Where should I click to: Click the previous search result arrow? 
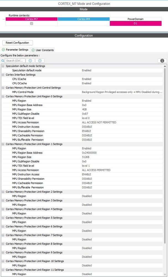(30, 60)
